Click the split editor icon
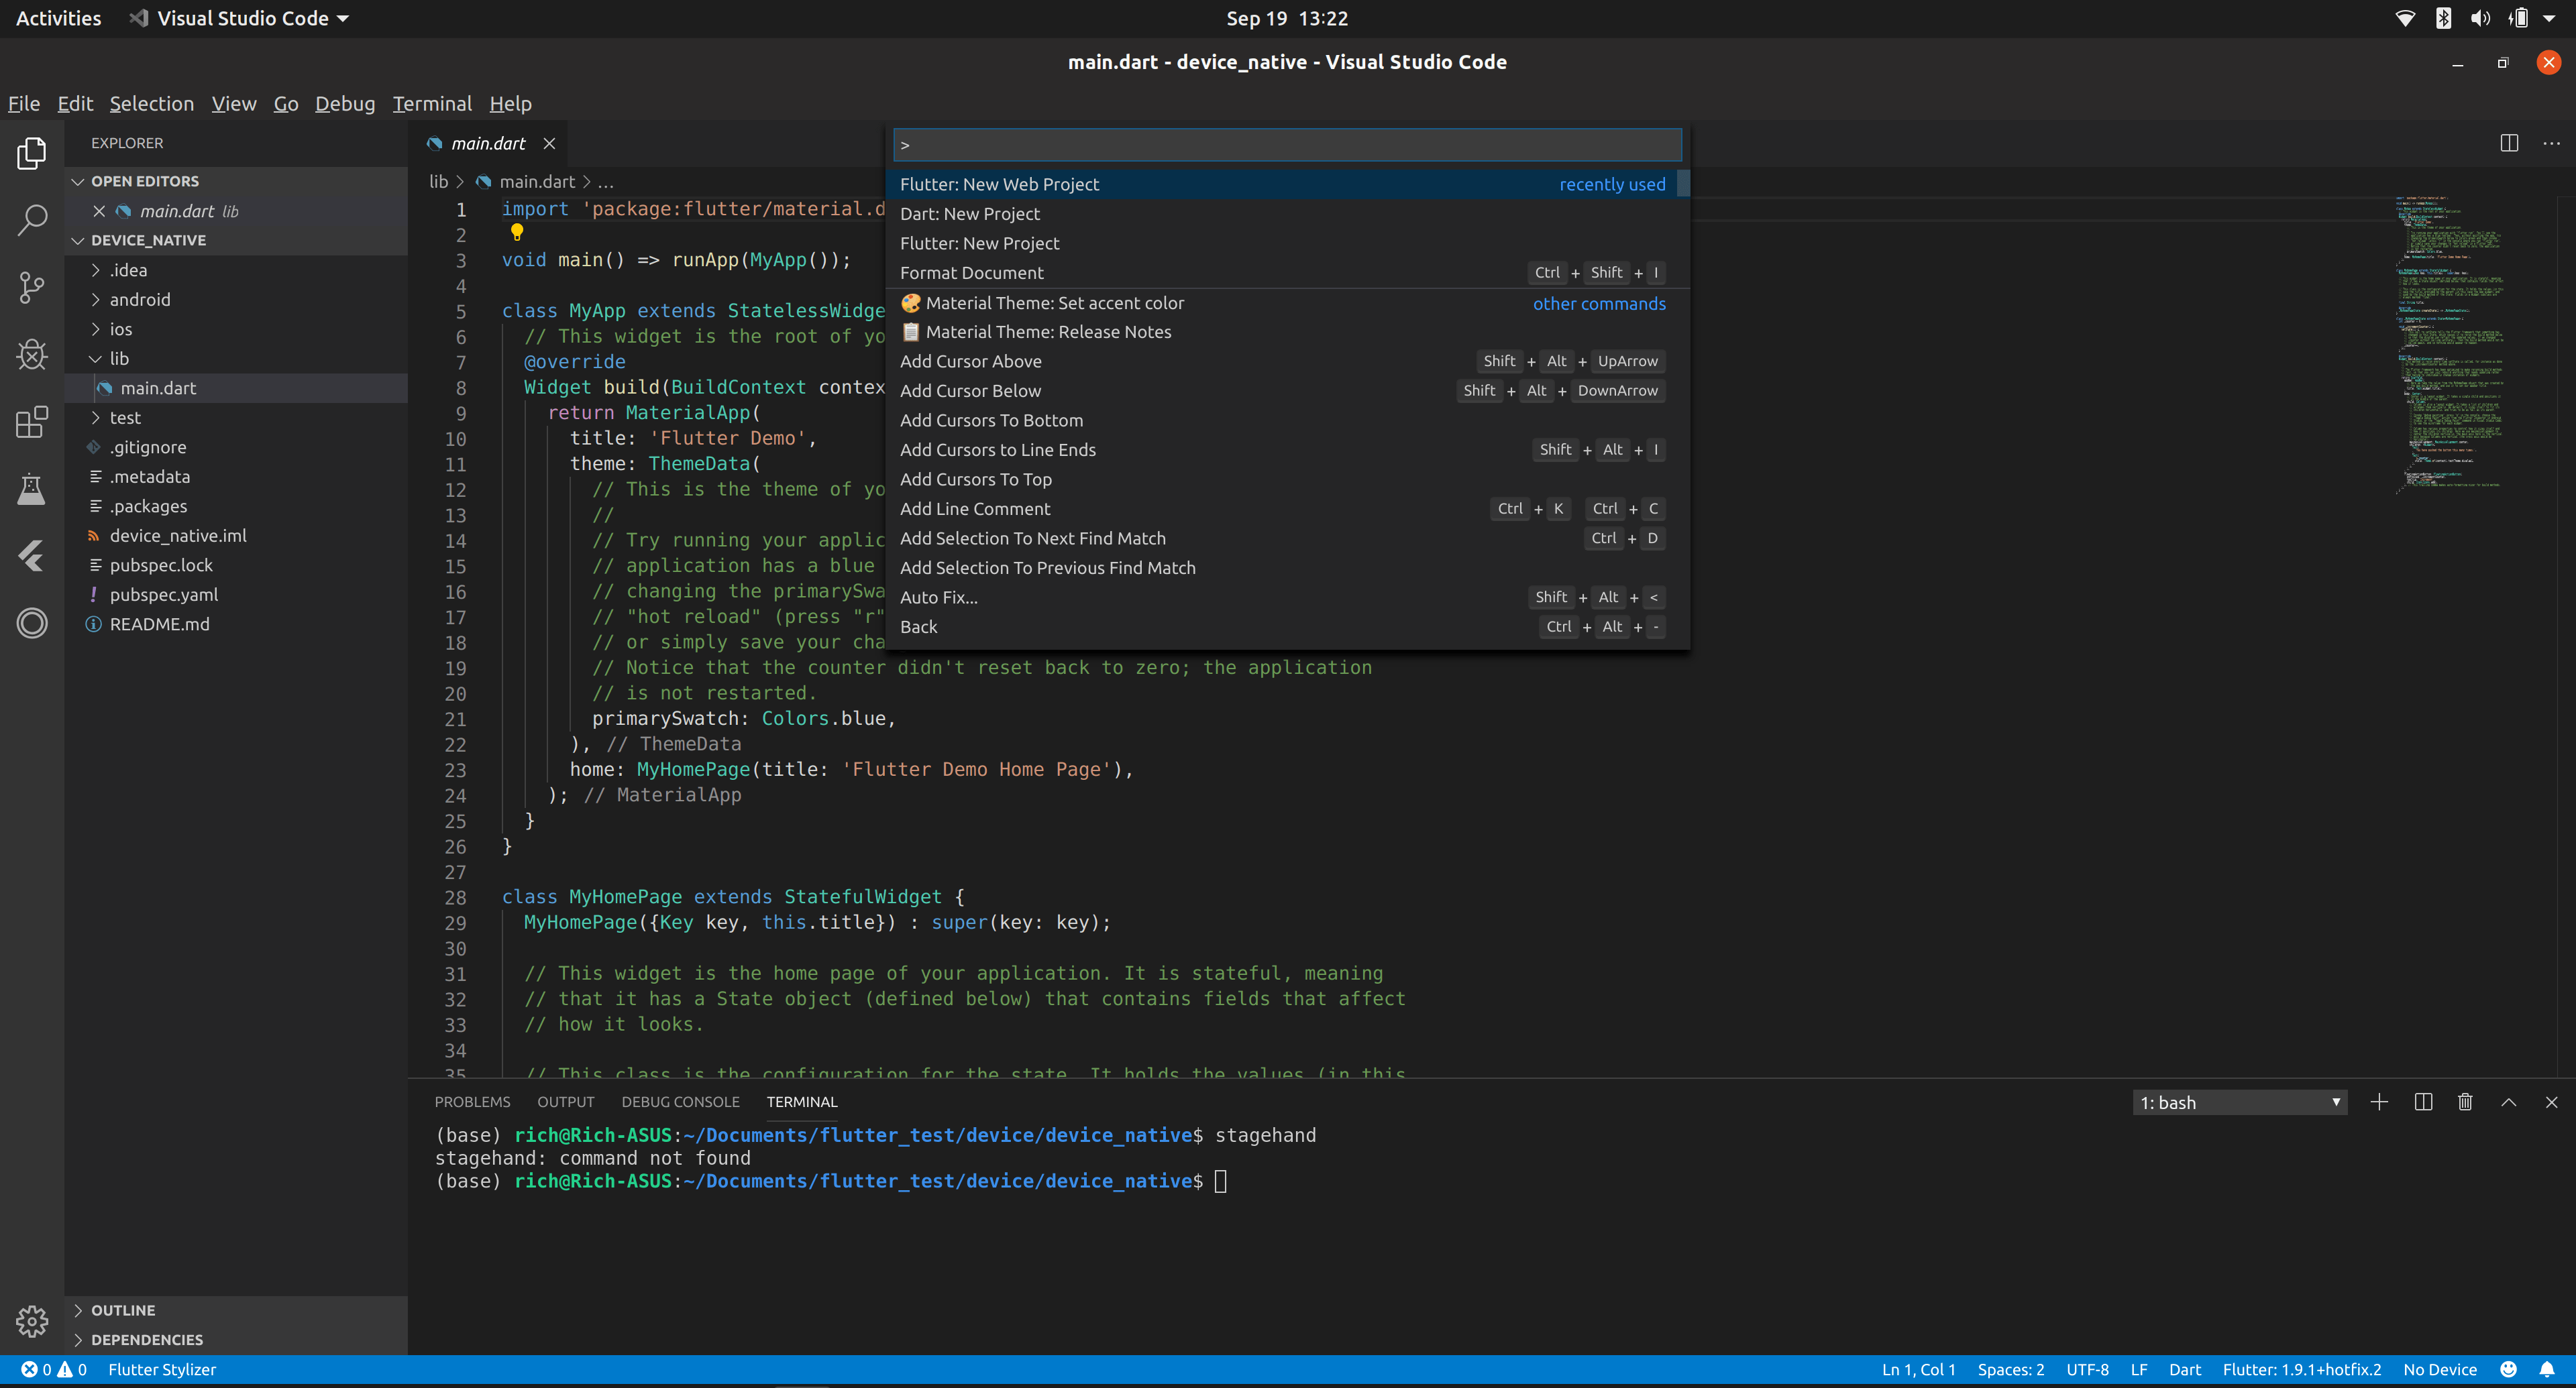The width and height of the screenshot is (2576, 1388). coord(2508,143)
